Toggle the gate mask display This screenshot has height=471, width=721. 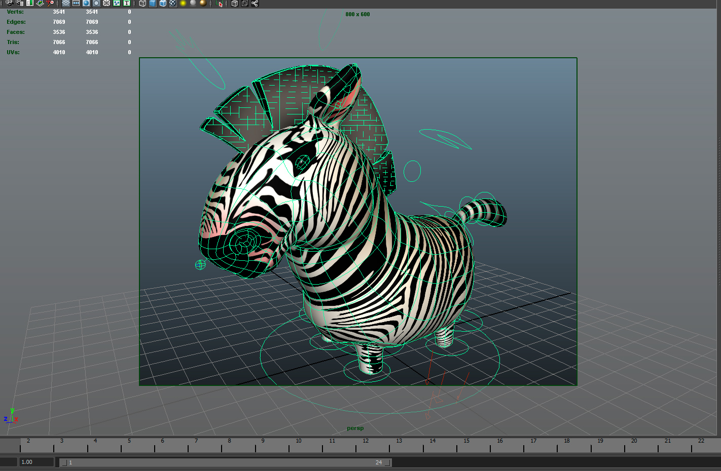(97, 4)
